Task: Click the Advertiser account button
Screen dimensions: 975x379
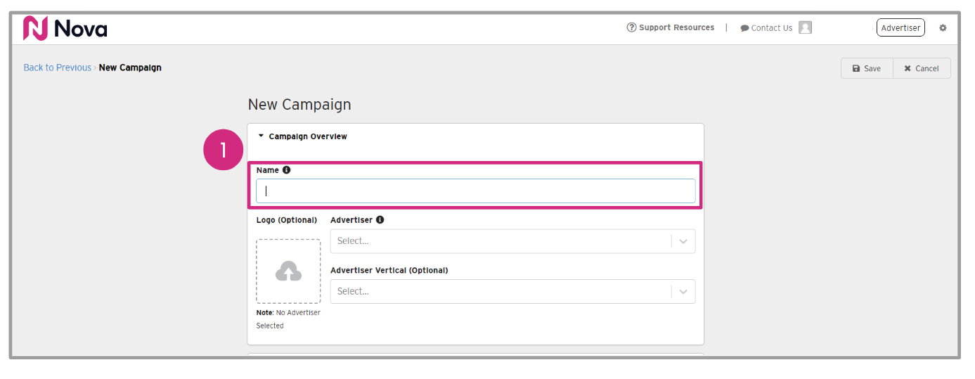Action: pyautogui.click(x=900, y=28)
